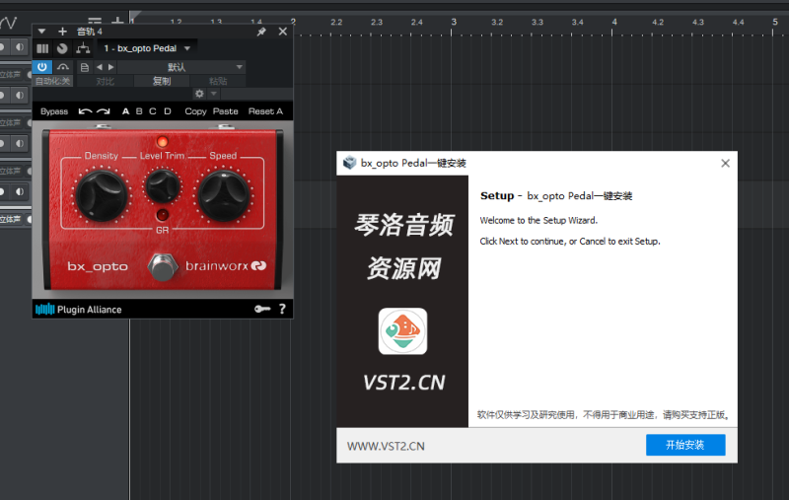Image resolution: width=789 pixels, height=500 pixels.
Task: Toggle the blue plugin power button
Action: (x=41, y=67)
